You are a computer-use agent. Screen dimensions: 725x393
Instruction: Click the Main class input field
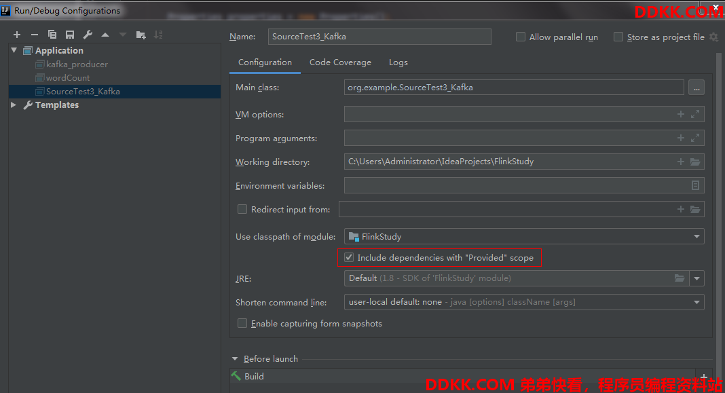514,88
